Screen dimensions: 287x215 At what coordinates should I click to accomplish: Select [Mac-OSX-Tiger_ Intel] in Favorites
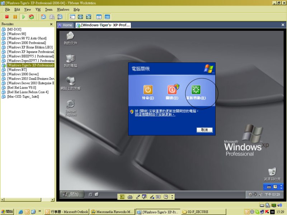[23, 96]
